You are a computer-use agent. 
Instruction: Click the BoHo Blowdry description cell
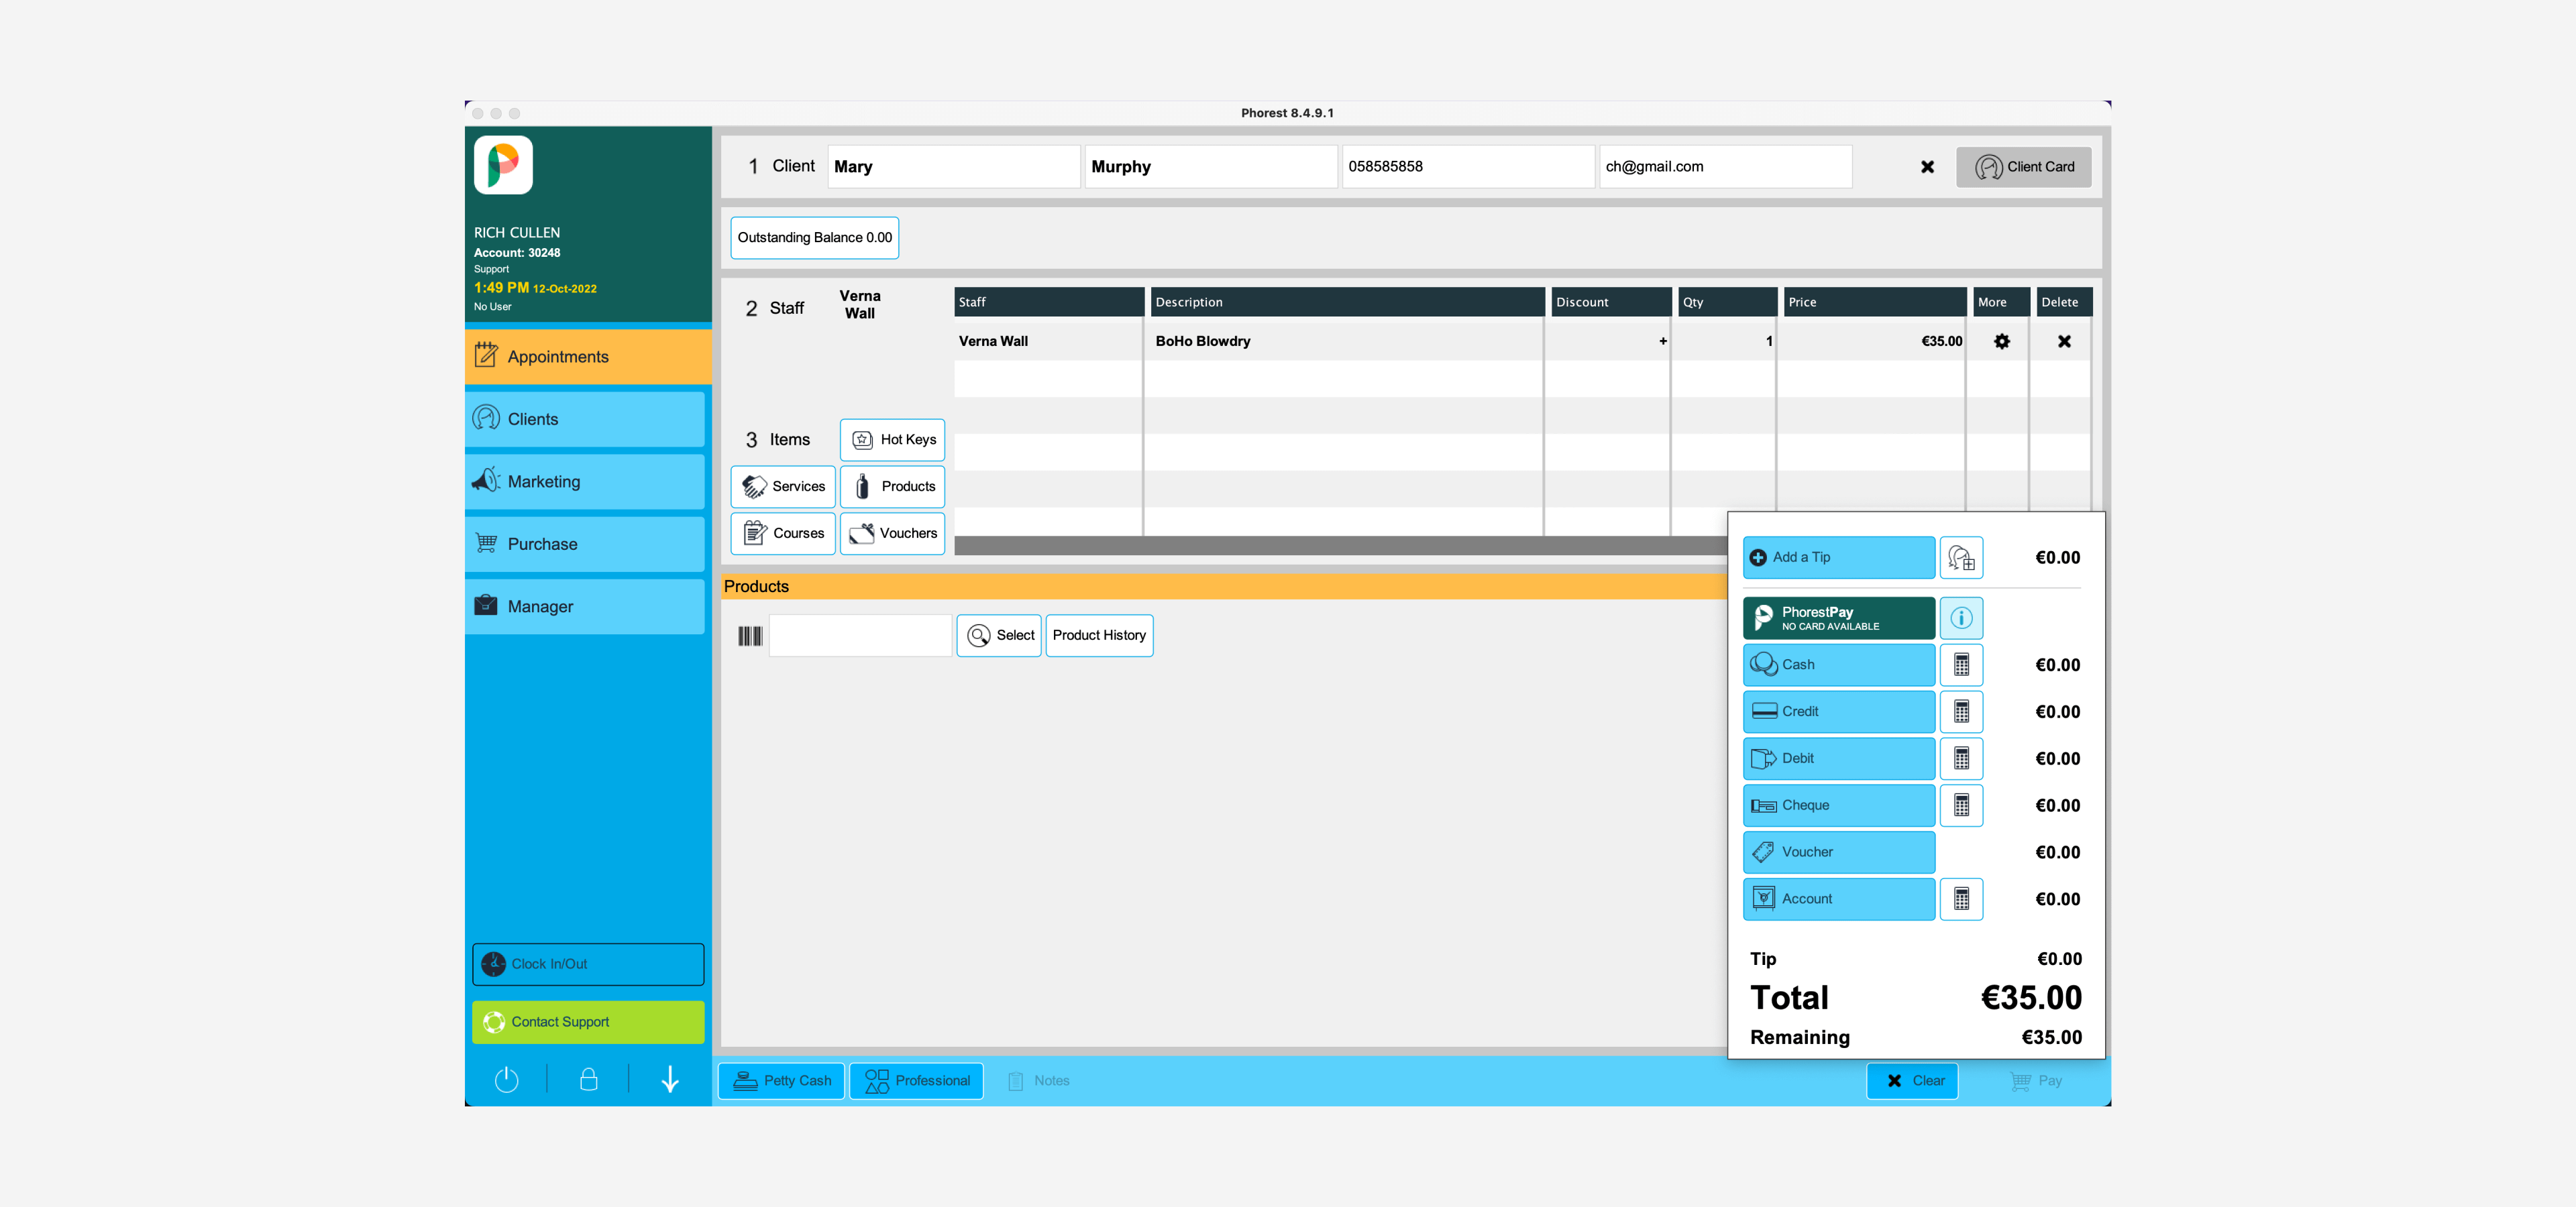tap(1344, 342)
